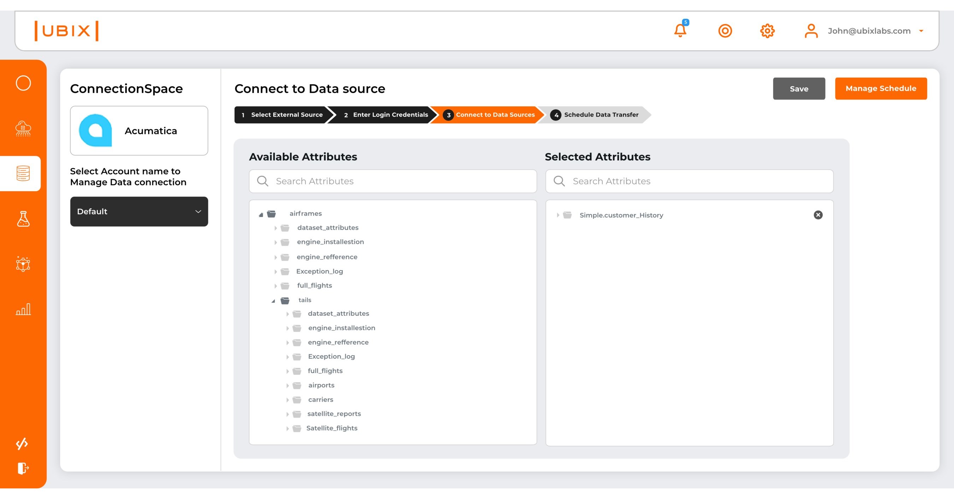Open the Schedule Data Transfer step
The width and height of the screenshot is (954, 499).
596,115
